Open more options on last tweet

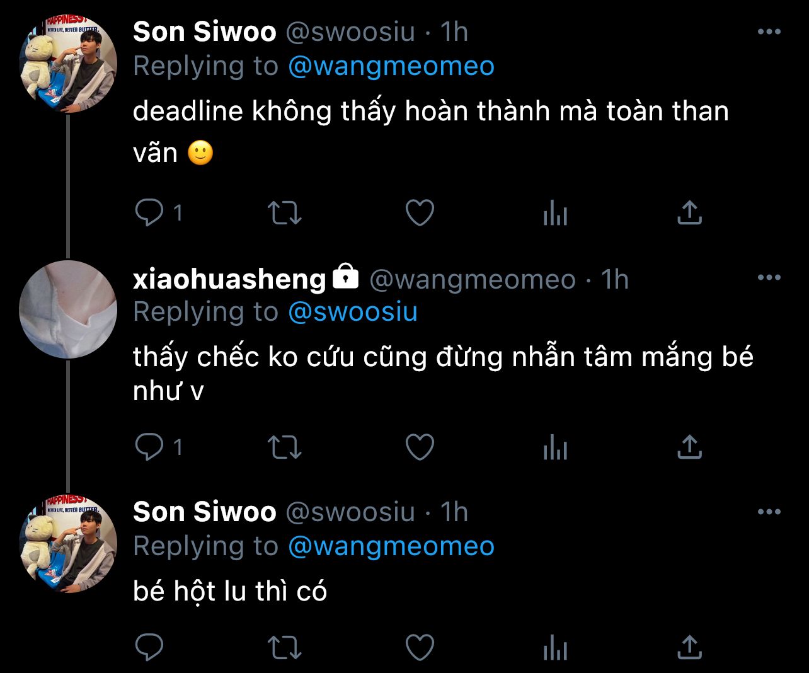tap(769, 512)
